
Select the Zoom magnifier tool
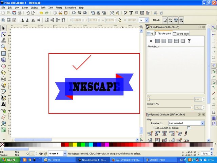3,47
